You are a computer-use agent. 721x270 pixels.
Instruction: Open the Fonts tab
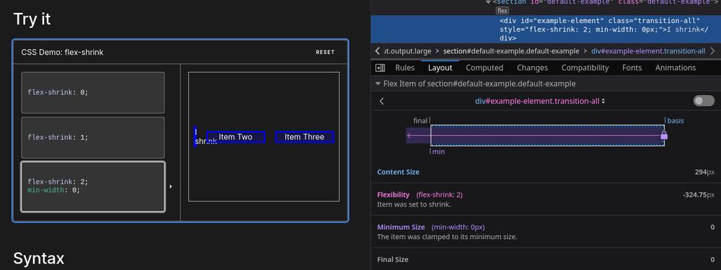[x=632, y=68]
